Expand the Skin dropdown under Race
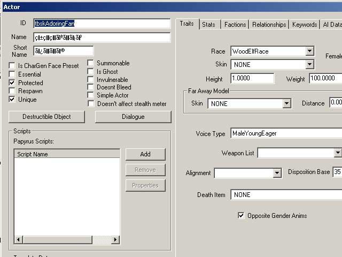Viewport: 342px width, 257px height. (x=309, y=64)
